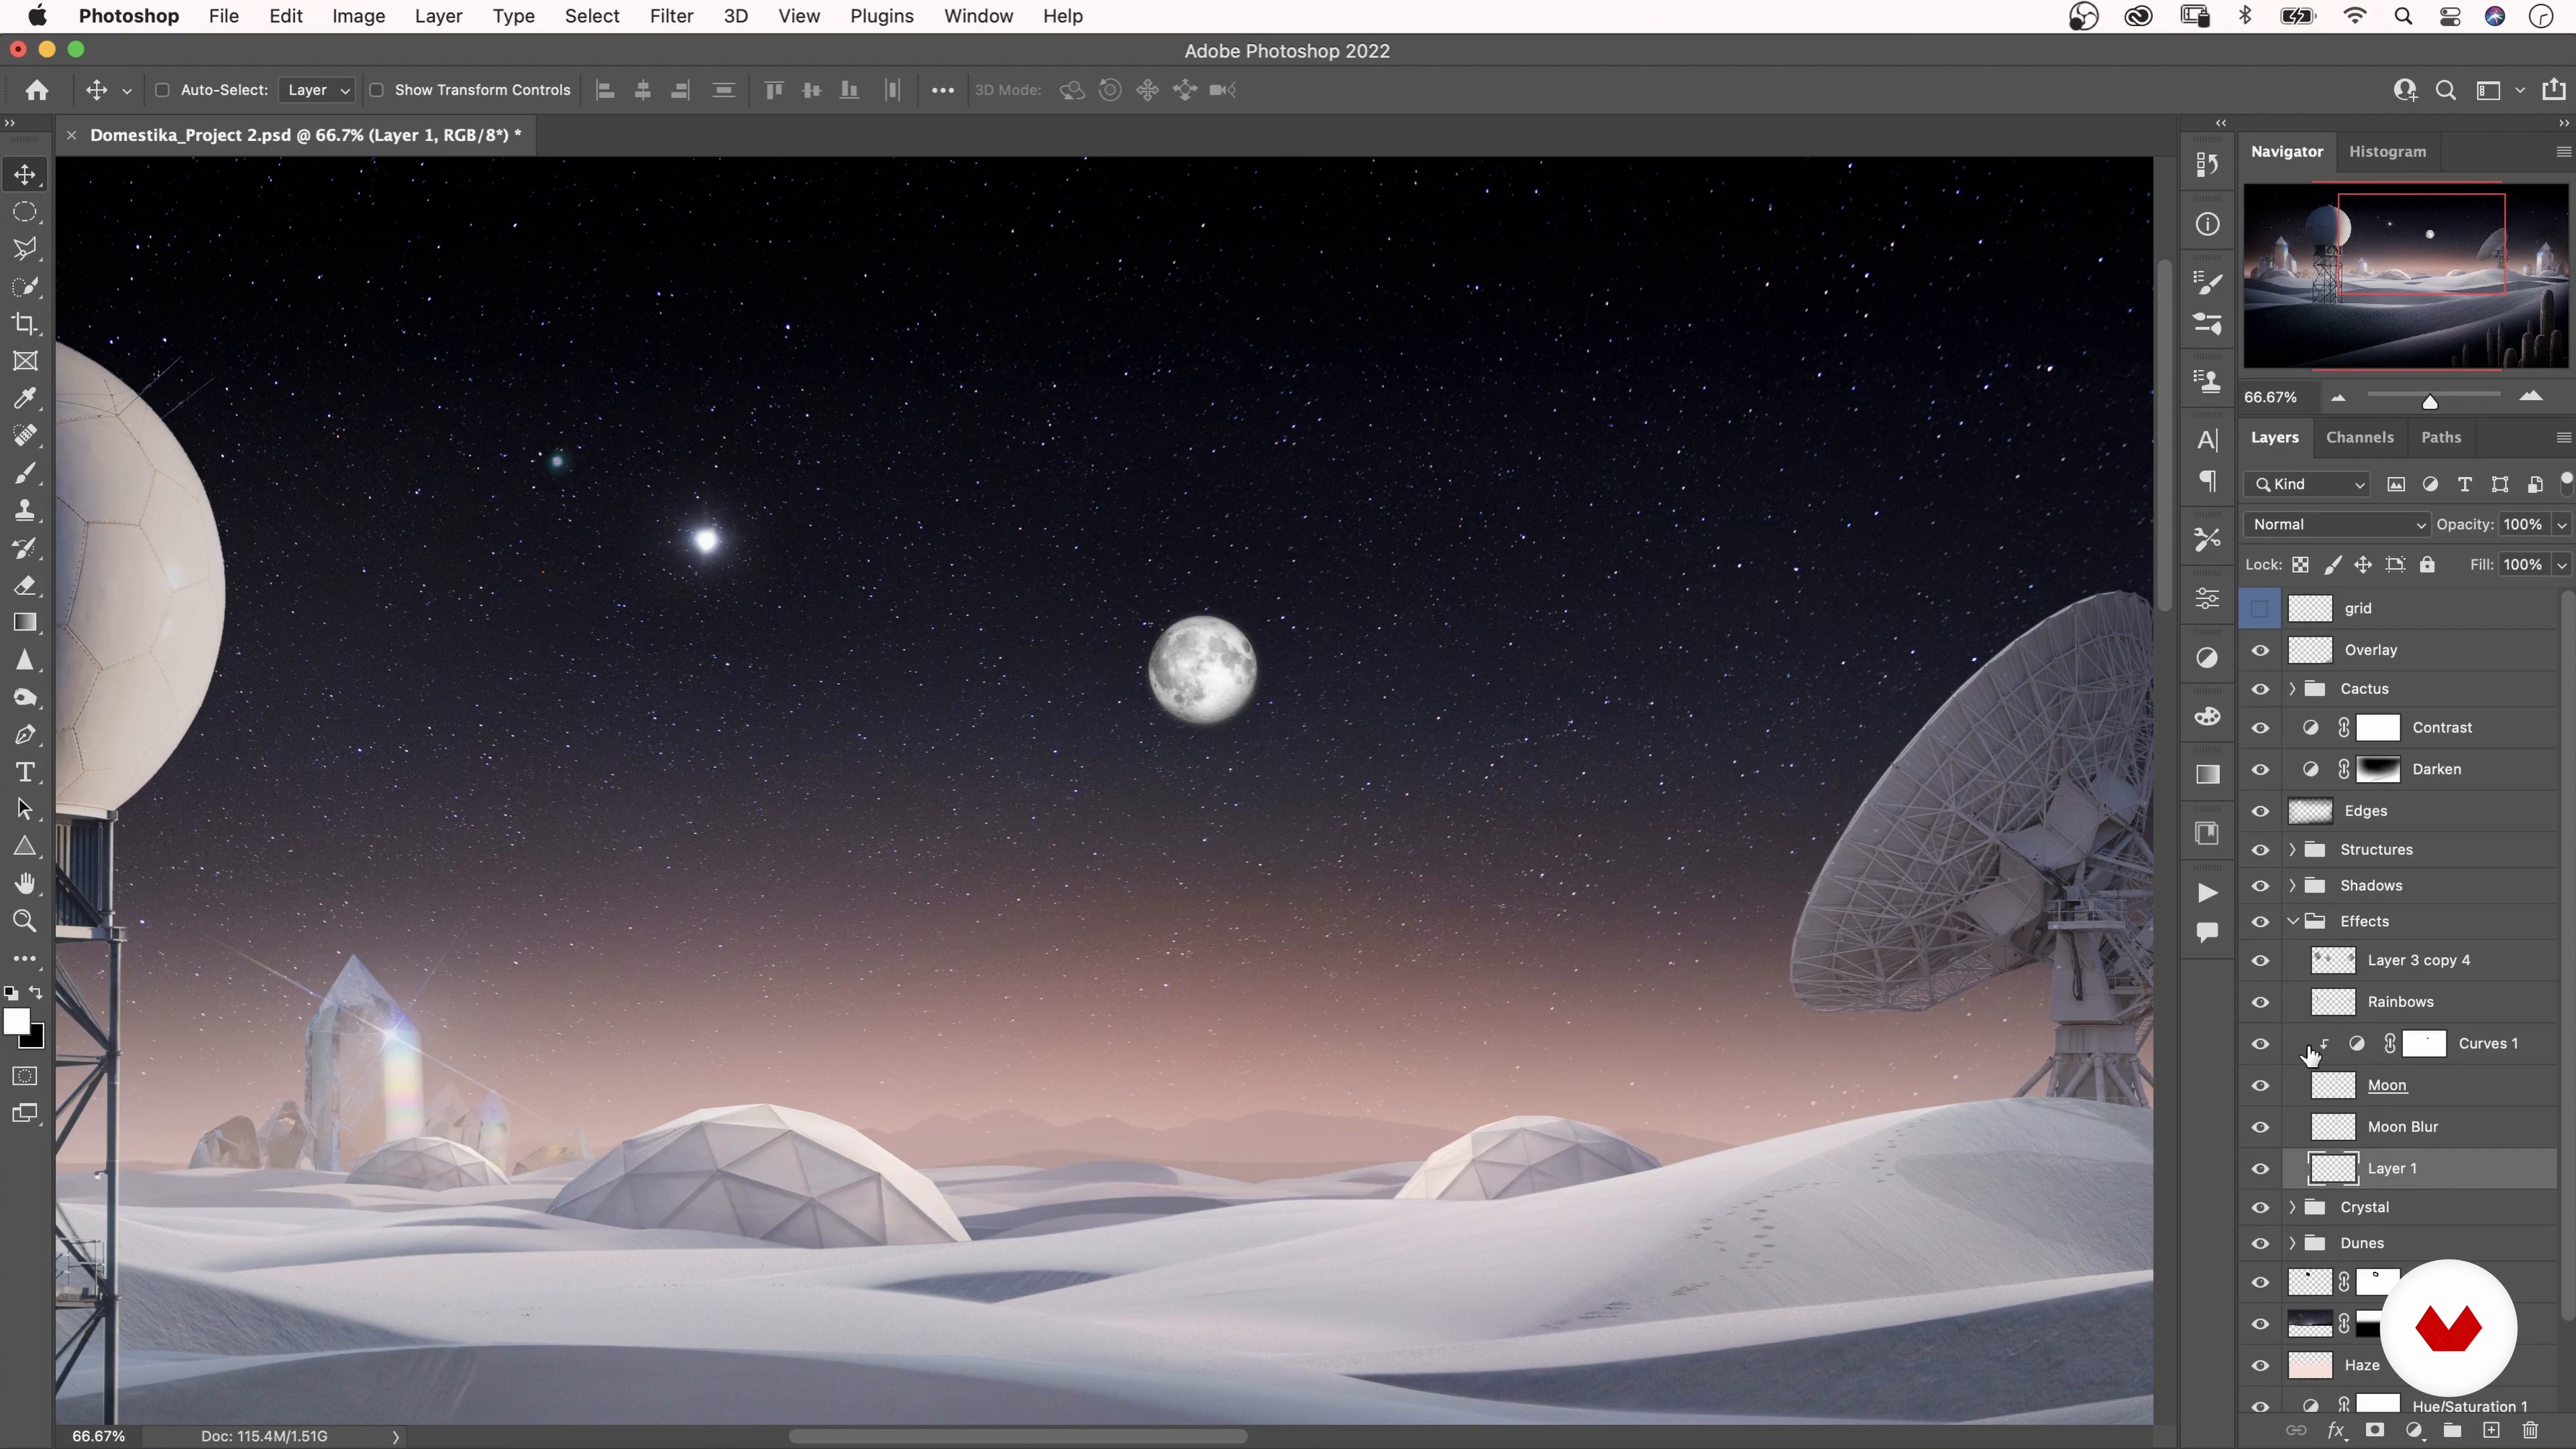Select the Hand tool
This screenshot has height=1449, width=2576.
[x=25, y=884]
